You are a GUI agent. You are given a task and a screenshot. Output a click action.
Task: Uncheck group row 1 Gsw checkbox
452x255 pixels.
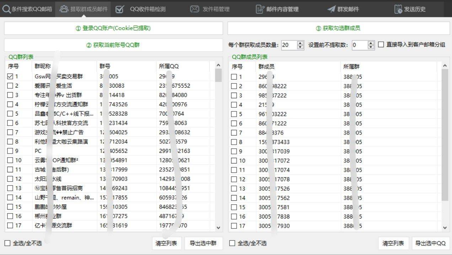[x=10, y=76]
